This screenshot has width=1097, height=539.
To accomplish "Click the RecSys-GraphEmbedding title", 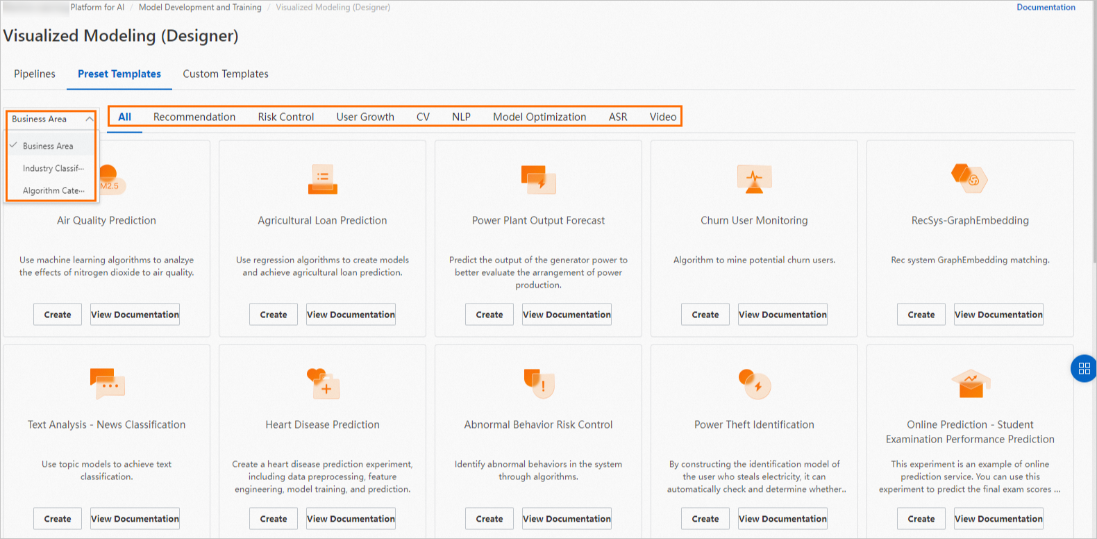I will pyautogui.click(x=970, y=220).
